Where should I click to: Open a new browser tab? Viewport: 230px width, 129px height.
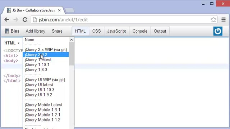70,10
